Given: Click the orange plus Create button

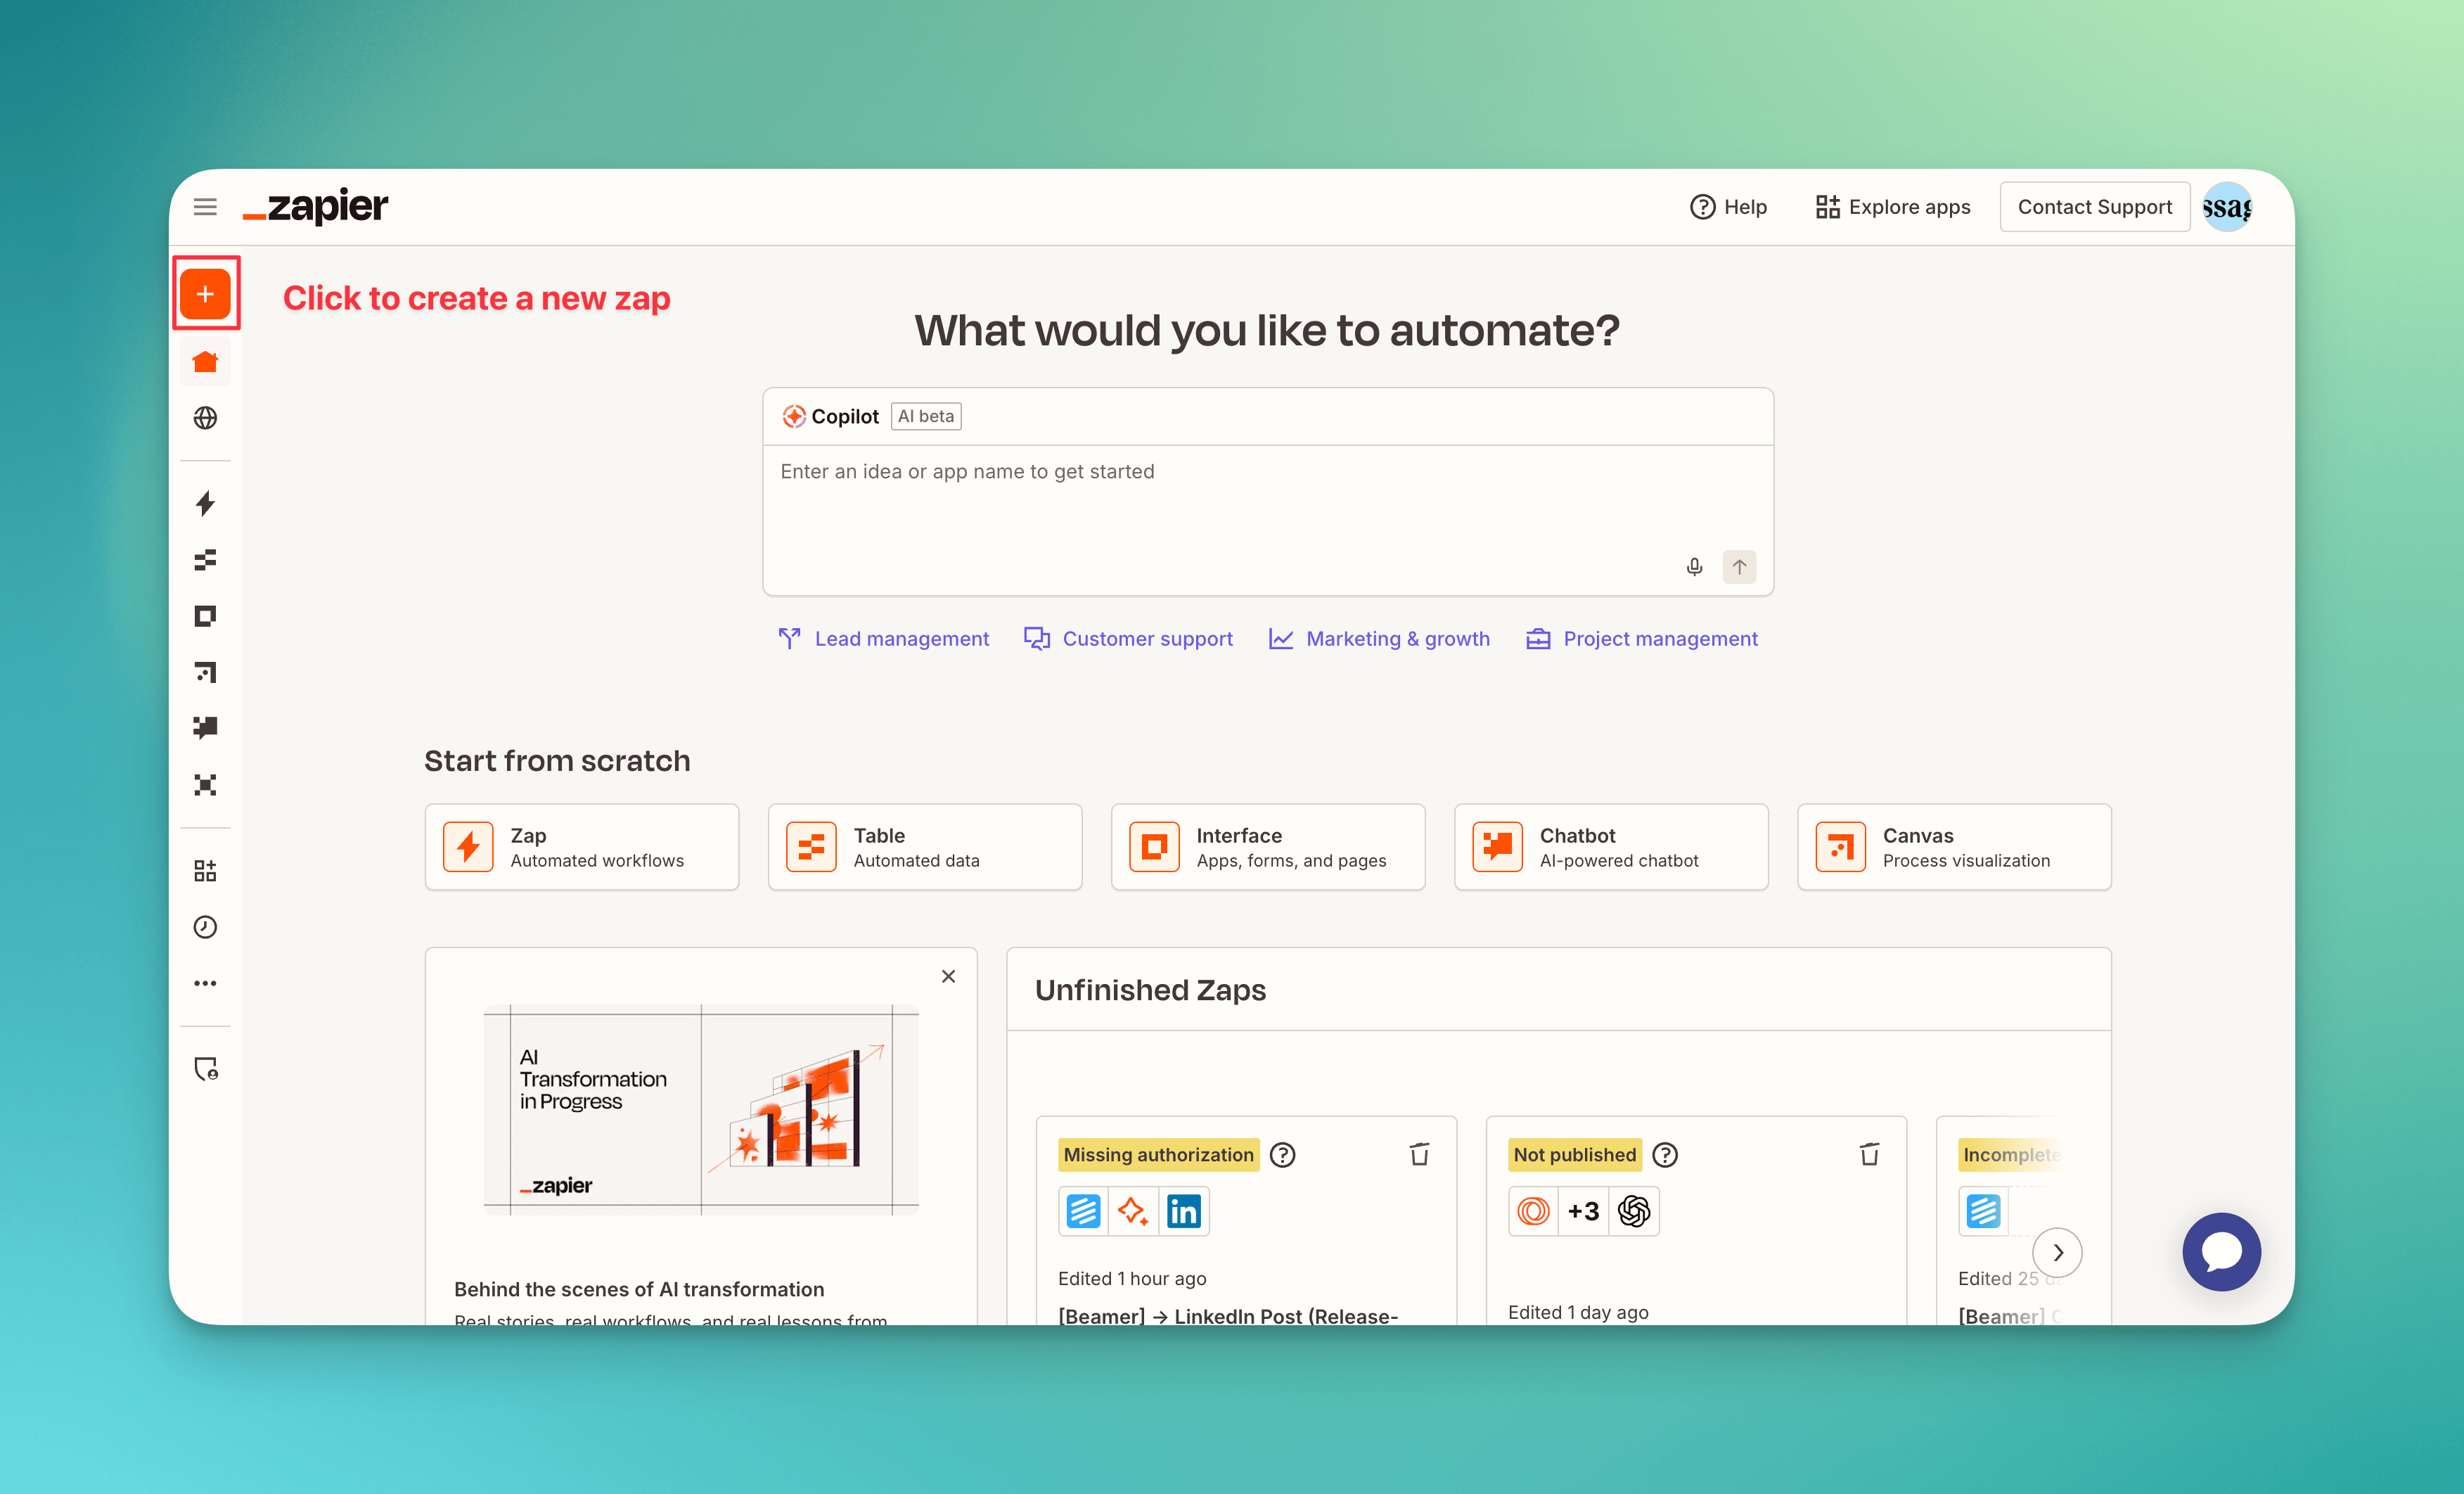Looking at the screenshot, I should coord(205,294).
